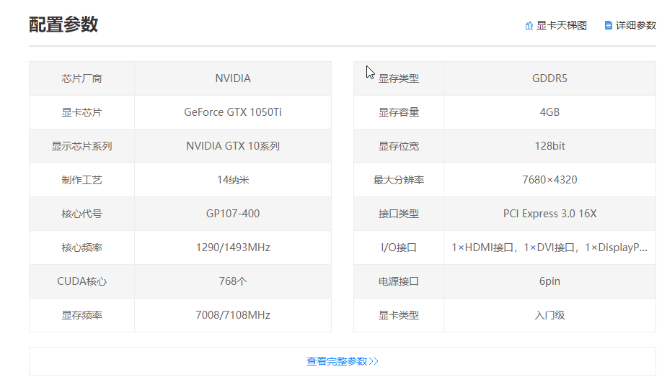Click the 入门级 value cell
Image resolution: width=662 pixels, height=377 pixels.
coord(550,316)
